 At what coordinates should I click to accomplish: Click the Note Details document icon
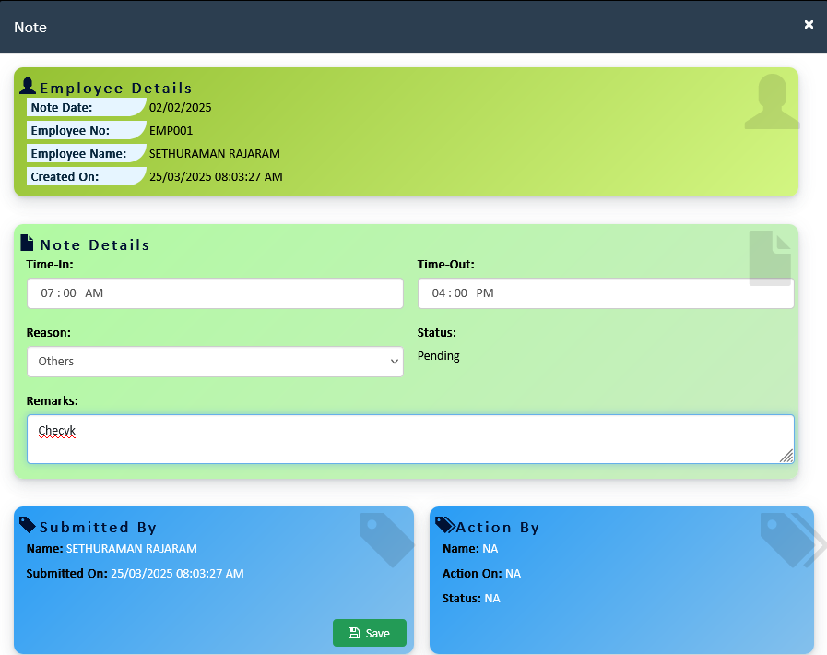pos(28,244)
